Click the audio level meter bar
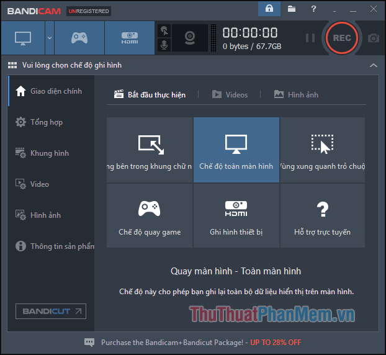This screenshot has width=386, height=355. pyautogui.click(x=213, y=38)
